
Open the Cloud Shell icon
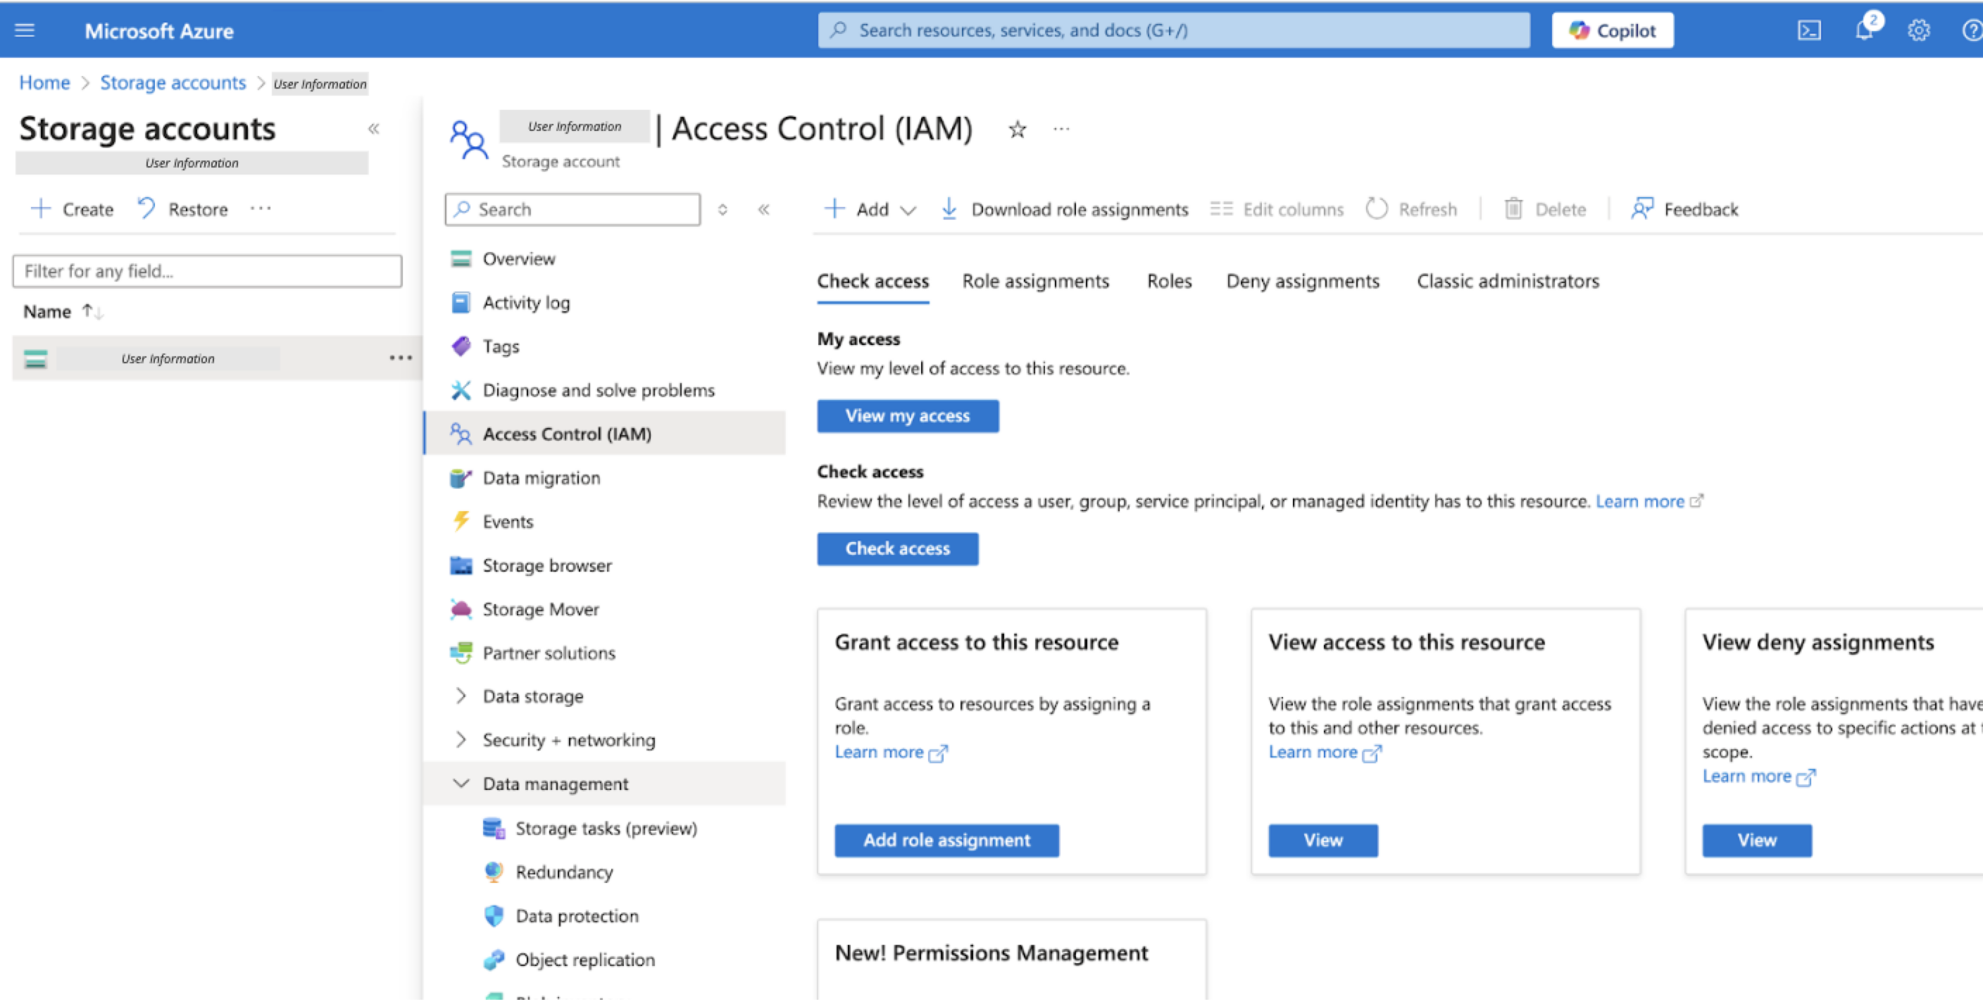(x=1808, y=30)
